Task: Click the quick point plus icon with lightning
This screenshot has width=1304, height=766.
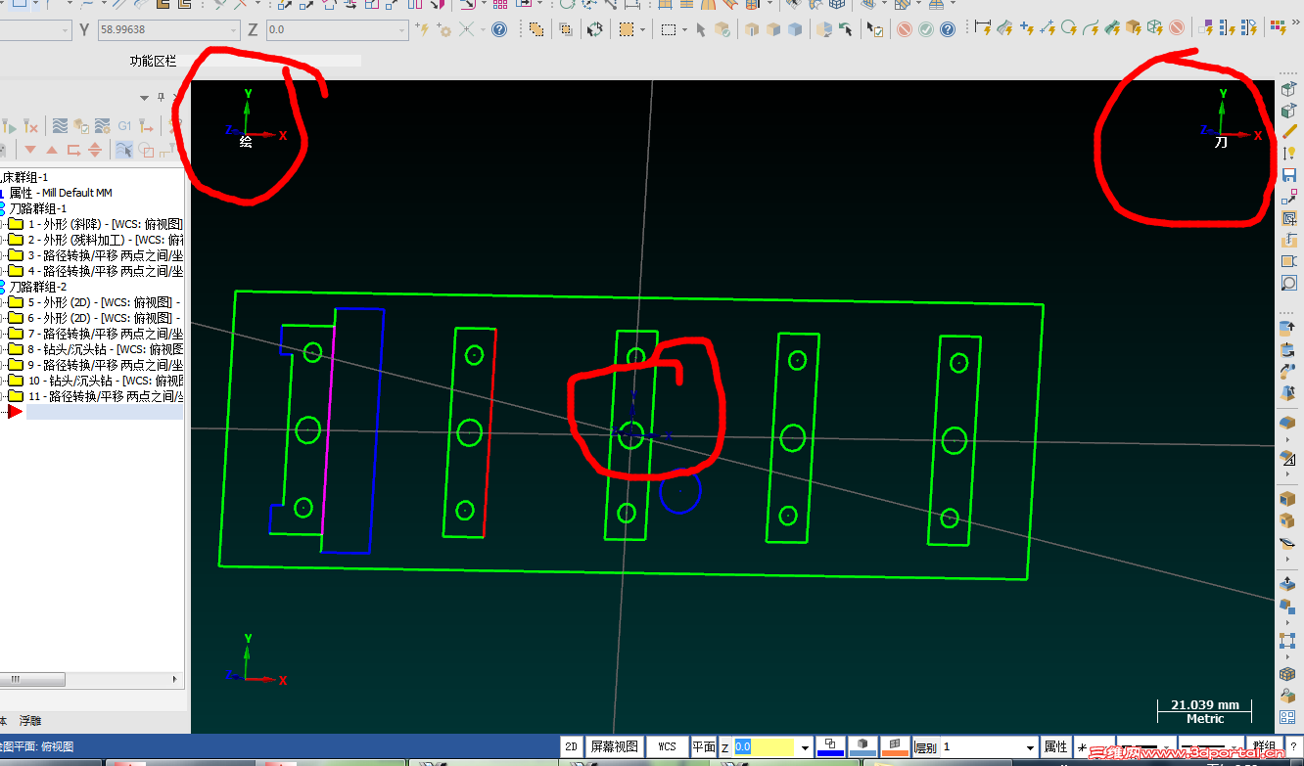Action: coord(1026,27)
